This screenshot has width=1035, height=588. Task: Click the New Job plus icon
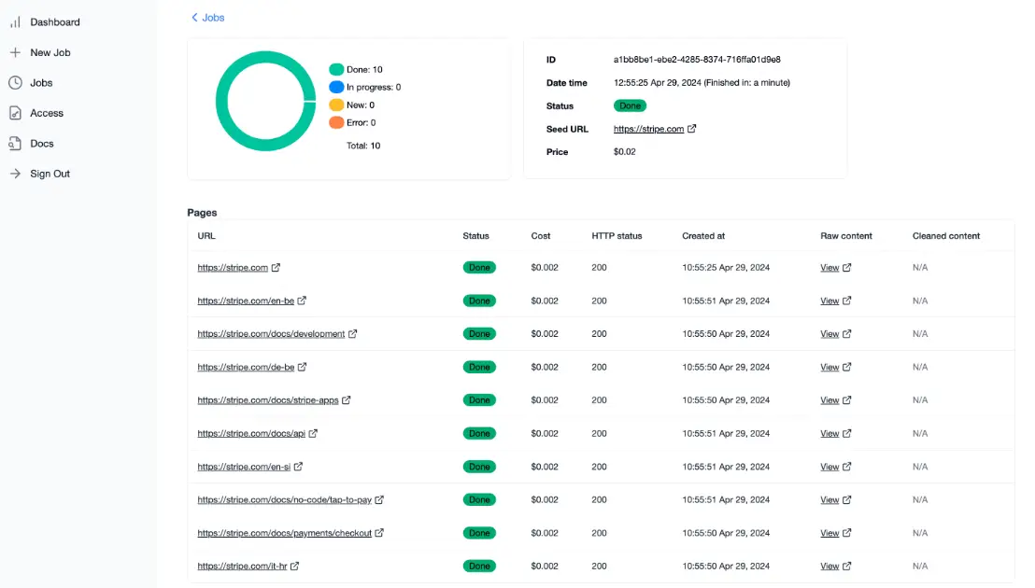[x=16, y=52]
